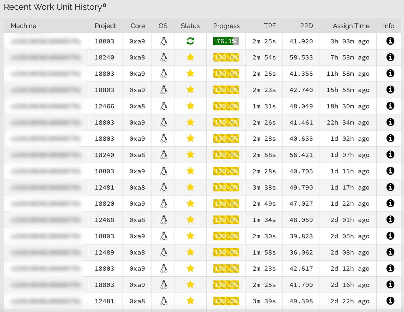Click the star status in the 1d 22h ago row
This screenshot has width=404, height=312.
tap(190, 203)
